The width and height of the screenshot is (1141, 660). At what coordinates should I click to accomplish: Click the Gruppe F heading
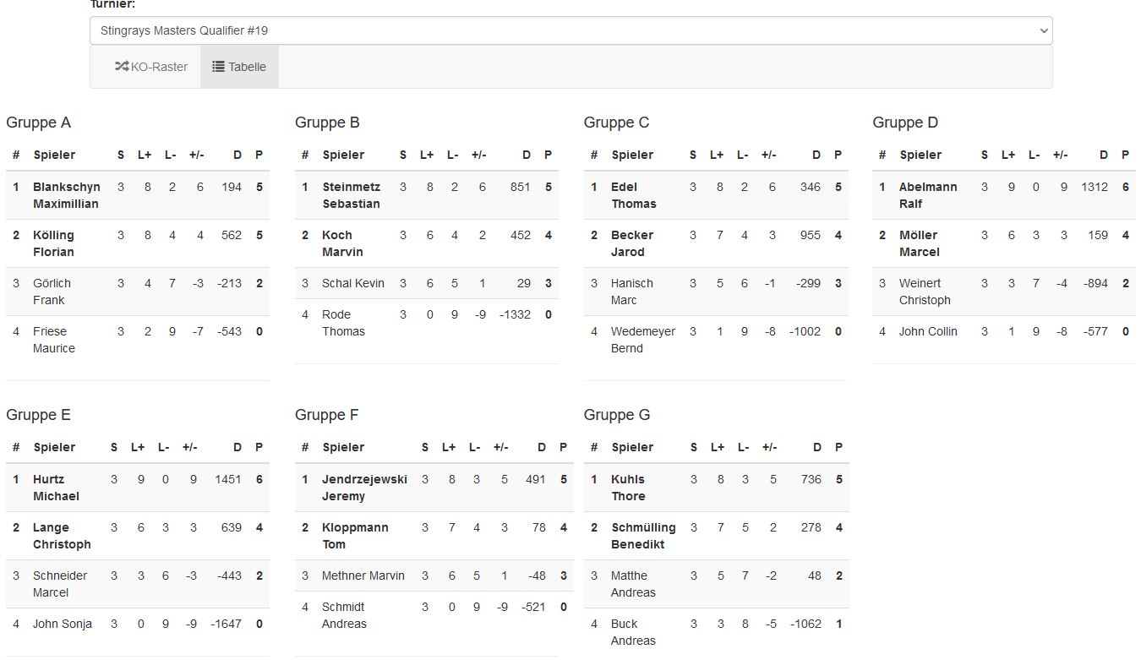(x=327, y=415)
